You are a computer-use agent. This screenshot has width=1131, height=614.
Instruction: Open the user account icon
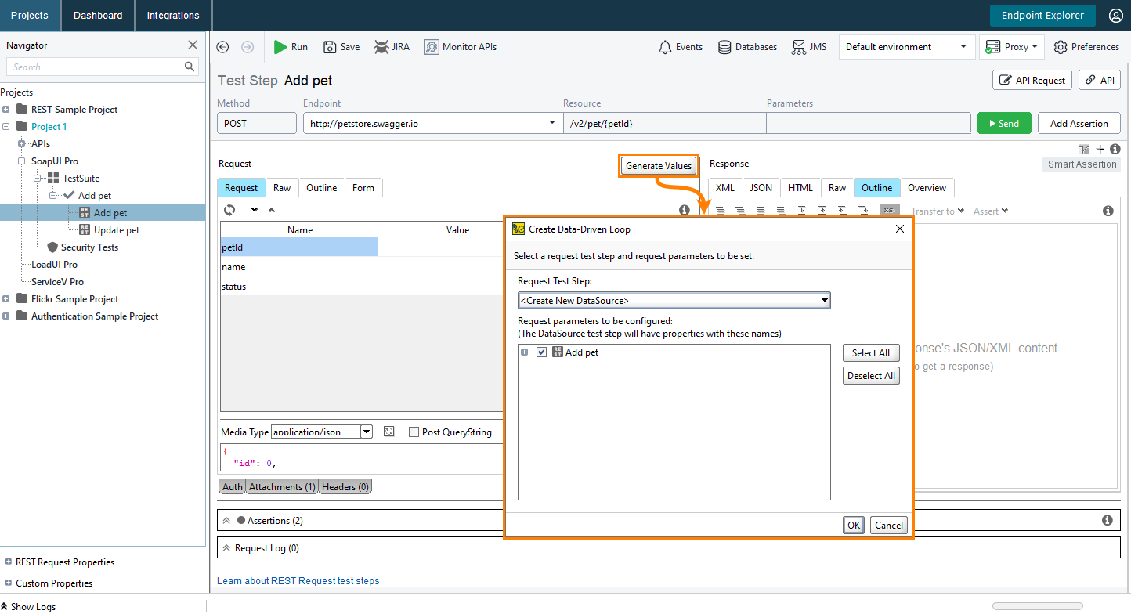point(1115,16)
